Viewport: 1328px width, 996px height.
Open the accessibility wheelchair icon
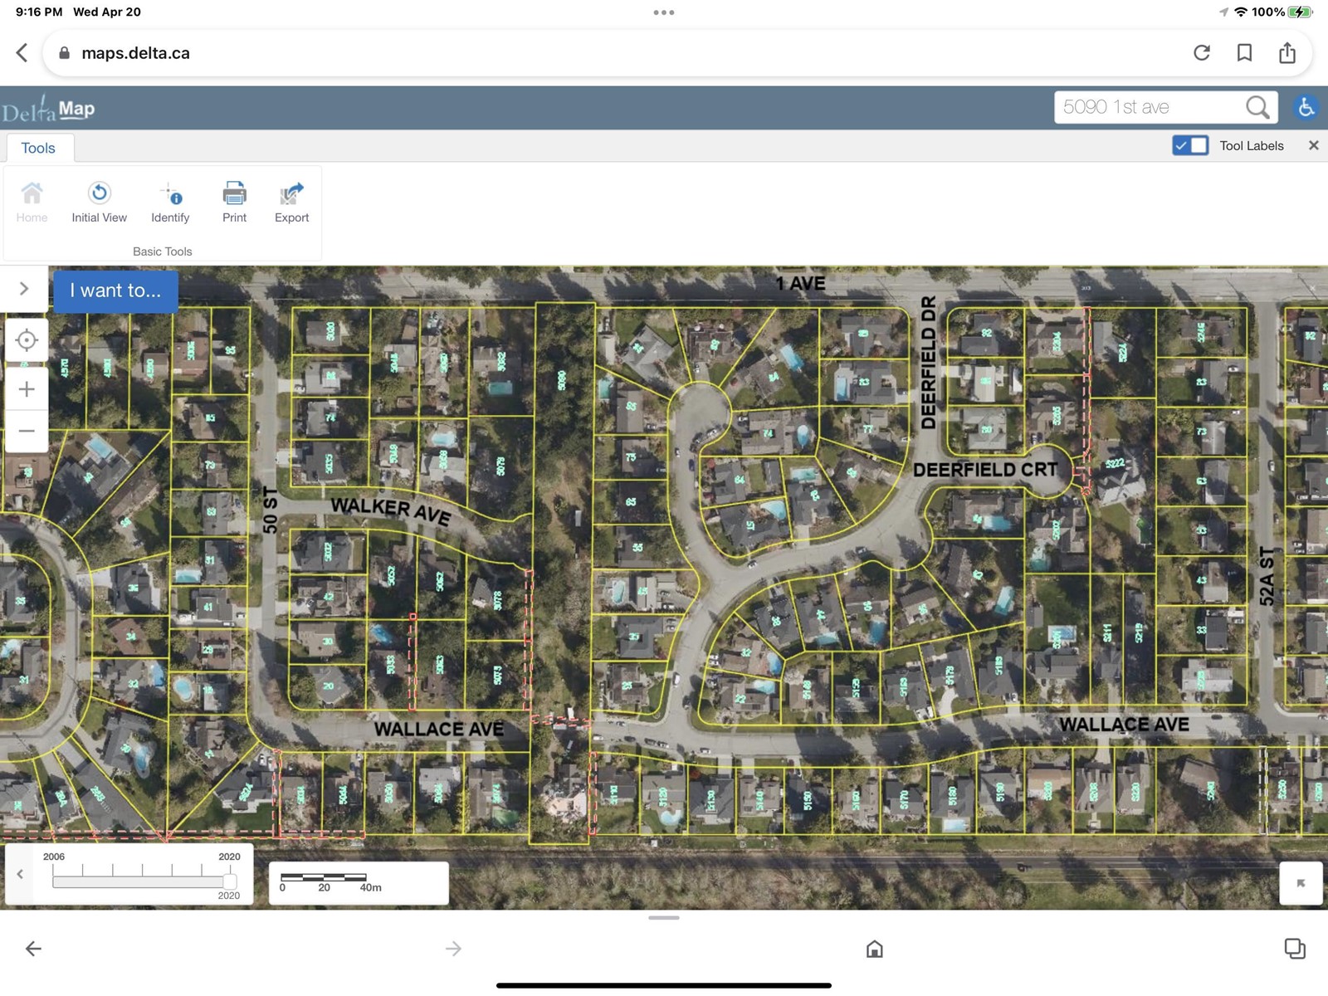(1306, 107)
